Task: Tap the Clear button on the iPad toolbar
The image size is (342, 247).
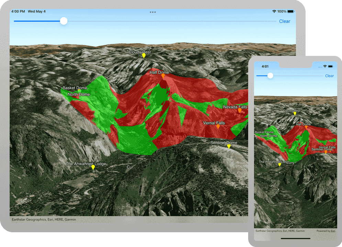Action: pyautogui.click(x=285, y=21)
